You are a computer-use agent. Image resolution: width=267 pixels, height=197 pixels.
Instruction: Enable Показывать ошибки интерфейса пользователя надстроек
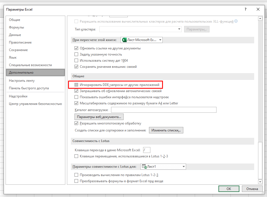pyautogui.click(x=76, y=97)
